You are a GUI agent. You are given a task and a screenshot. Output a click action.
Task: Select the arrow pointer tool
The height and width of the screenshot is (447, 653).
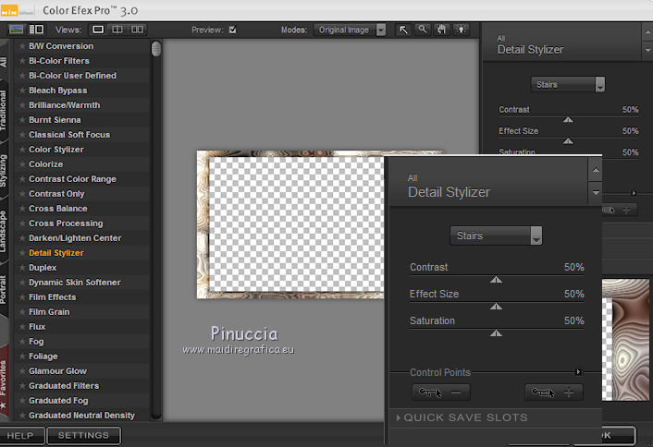click(x=403, y=30)
